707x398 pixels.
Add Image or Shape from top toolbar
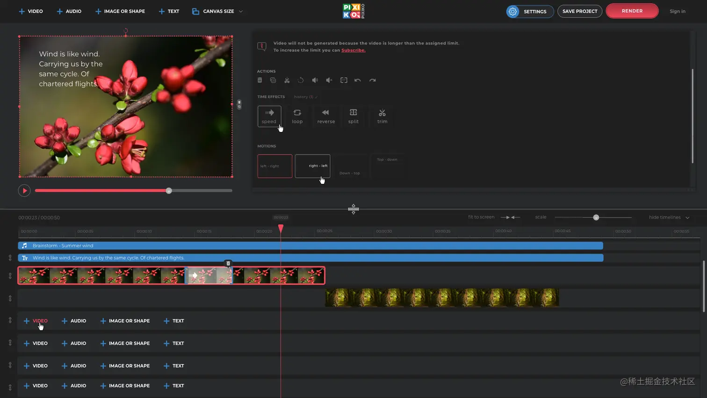(x=120, y=11)
